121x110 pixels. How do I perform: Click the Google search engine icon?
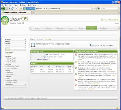coord(98,8)
